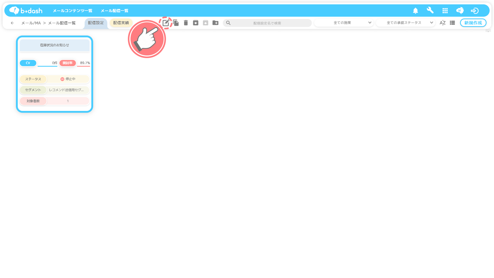The height and width of the screenshot is (278, 494).
Task: Sort items with the AZ icon
Action: coord(443,23)
